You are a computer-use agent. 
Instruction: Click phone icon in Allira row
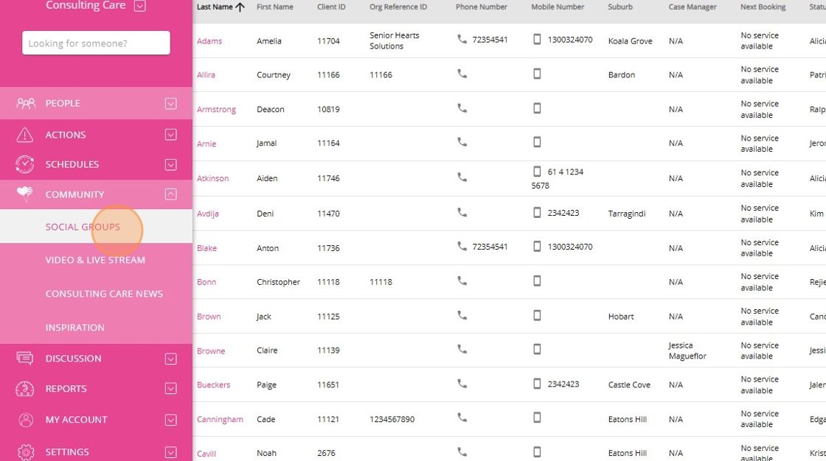point(462,74)
